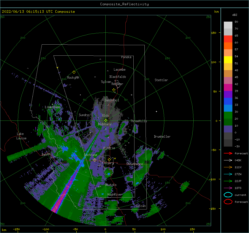The height and width of the screenshot is (233, 249).
Task: Pick the bright green 30 dBZ swatch
Action: coord(228,115)
